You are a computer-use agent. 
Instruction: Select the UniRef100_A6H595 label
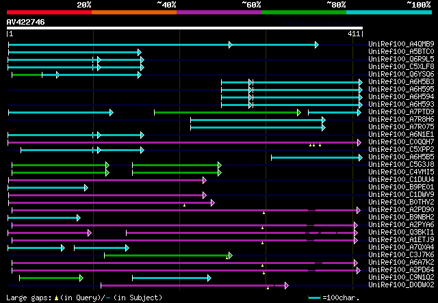[x=401, y=90]
